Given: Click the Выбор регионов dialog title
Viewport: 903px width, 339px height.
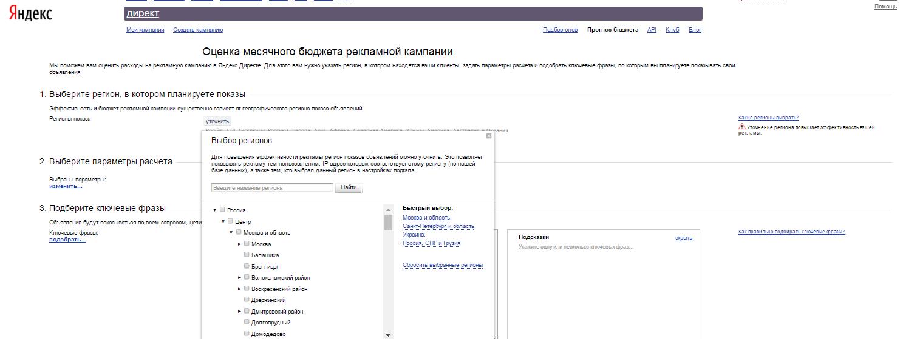Looking at the screenshot, I should click(242, 141).
